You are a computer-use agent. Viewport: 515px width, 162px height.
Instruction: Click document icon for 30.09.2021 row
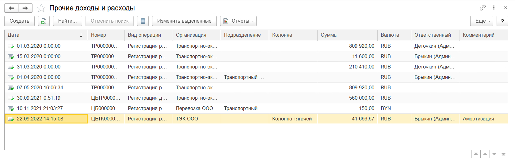tap(11, 98)
